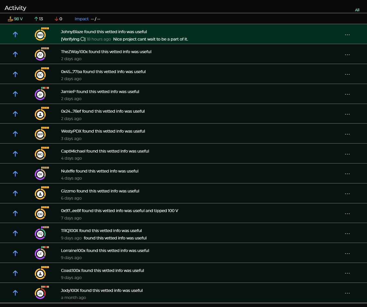Click the Impact label in header
The image size is (367, 307).
click(x=81, y=19)
